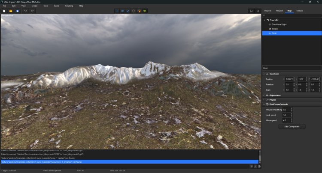Image resolution: width=322 pixels, height=173 pixels.
Task: Click the New file icon
Action: coord(4,11)
